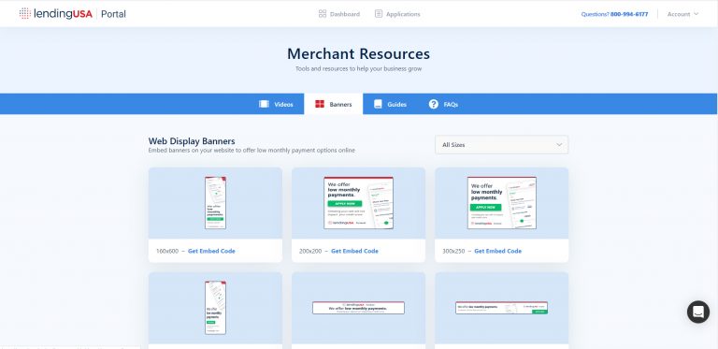This screenshot has height=349, width=718.
Task: Select the Banners tab
Action: (x=334, y=104)
